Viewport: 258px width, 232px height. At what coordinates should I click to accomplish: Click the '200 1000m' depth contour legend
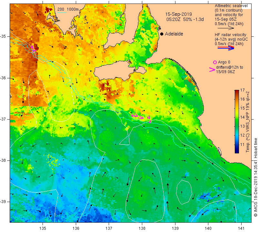coord(68,9)
